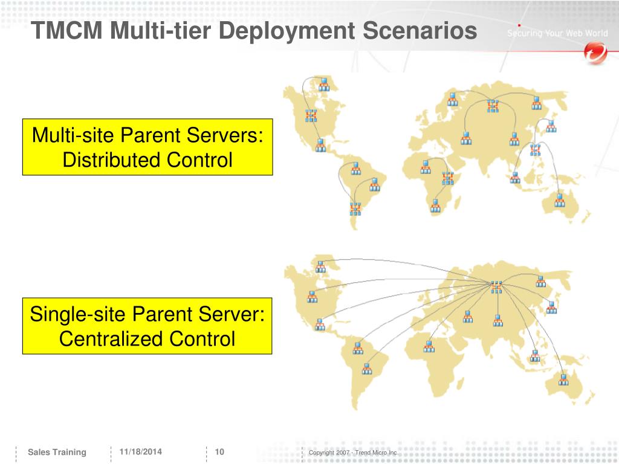Select central parent server hub in Centralized Control map
Image resolution: width=619 pixels, height=464 pixels.
497,287
